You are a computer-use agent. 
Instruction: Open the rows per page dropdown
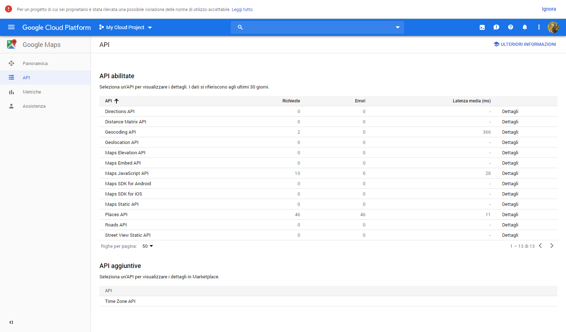tap(148, 246)
